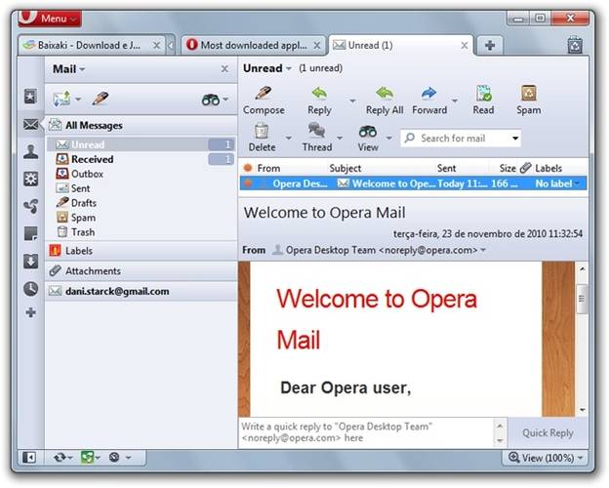This screenshot has height=488, width=609.
Task: Open the Contacts panel person icon
Action: pos(30,151)
